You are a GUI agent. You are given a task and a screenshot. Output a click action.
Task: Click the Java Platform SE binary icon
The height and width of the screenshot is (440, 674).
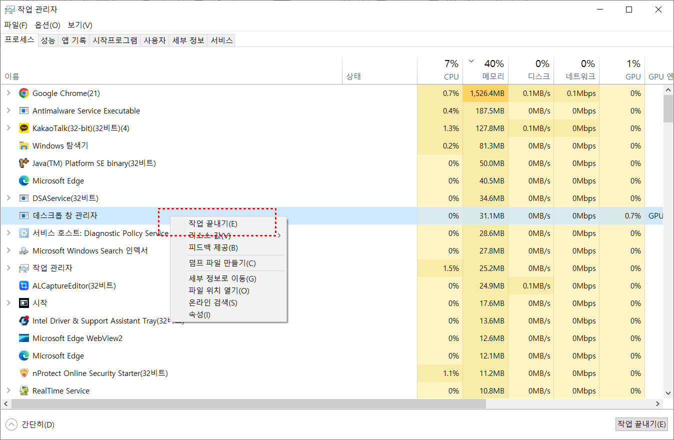tap(23, 163)
